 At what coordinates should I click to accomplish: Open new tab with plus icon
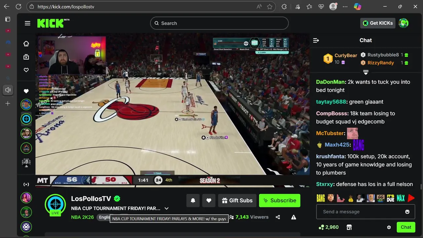click(8, 103)
